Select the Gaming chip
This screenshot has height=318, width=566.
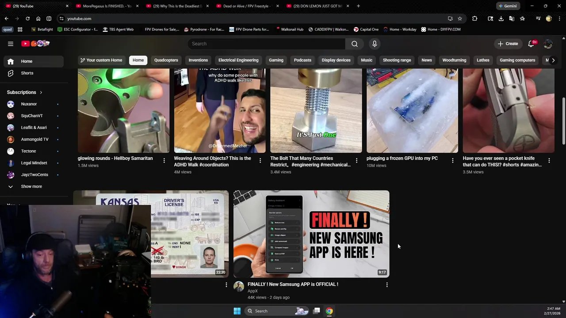click(x=276, y=60)
